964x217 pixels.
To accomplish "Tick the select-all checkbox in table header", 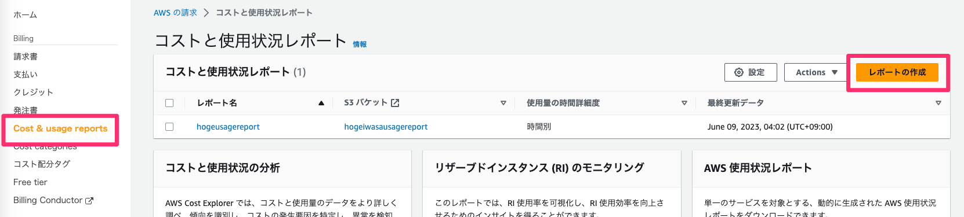I will tap(169, 103).
